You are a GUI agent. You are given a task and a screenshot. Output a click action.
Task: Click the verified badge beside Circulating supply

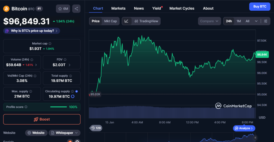[77, 91]
